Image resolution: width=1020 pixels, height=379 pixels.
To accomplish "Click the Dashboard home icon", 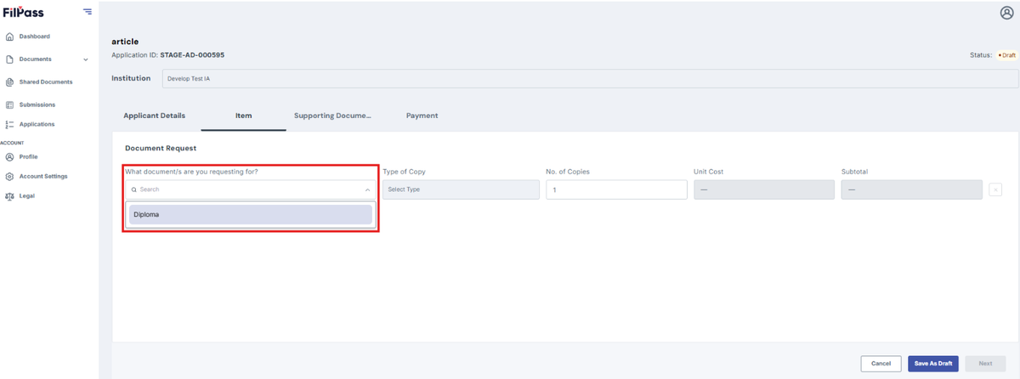I will pos(9,37).
